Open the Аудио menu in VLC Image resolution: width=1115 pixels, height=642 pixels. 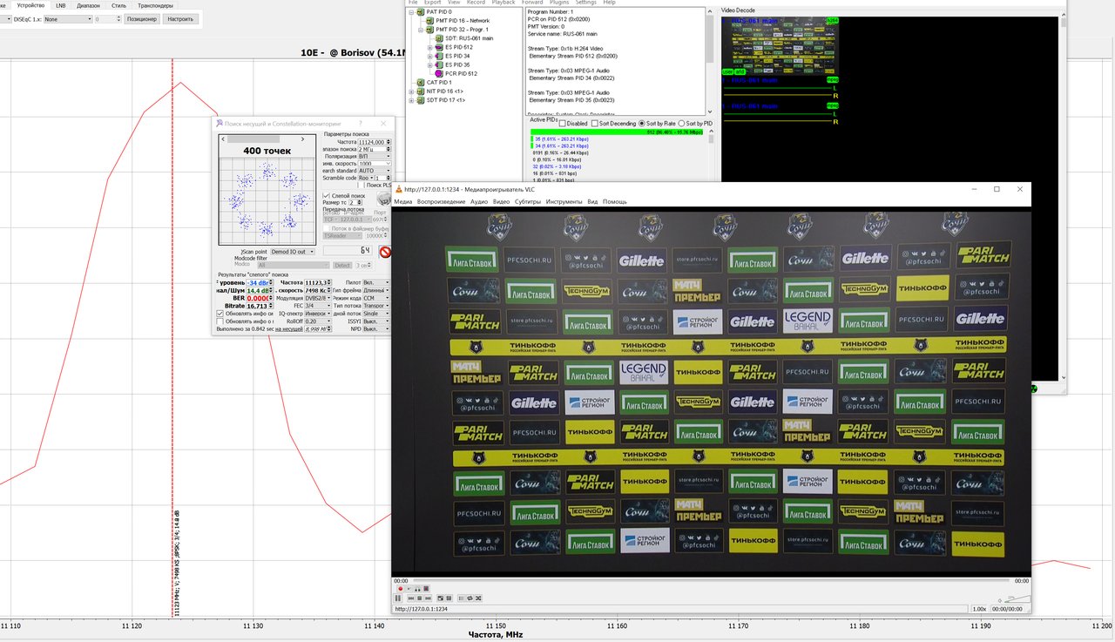pos(479,201)
